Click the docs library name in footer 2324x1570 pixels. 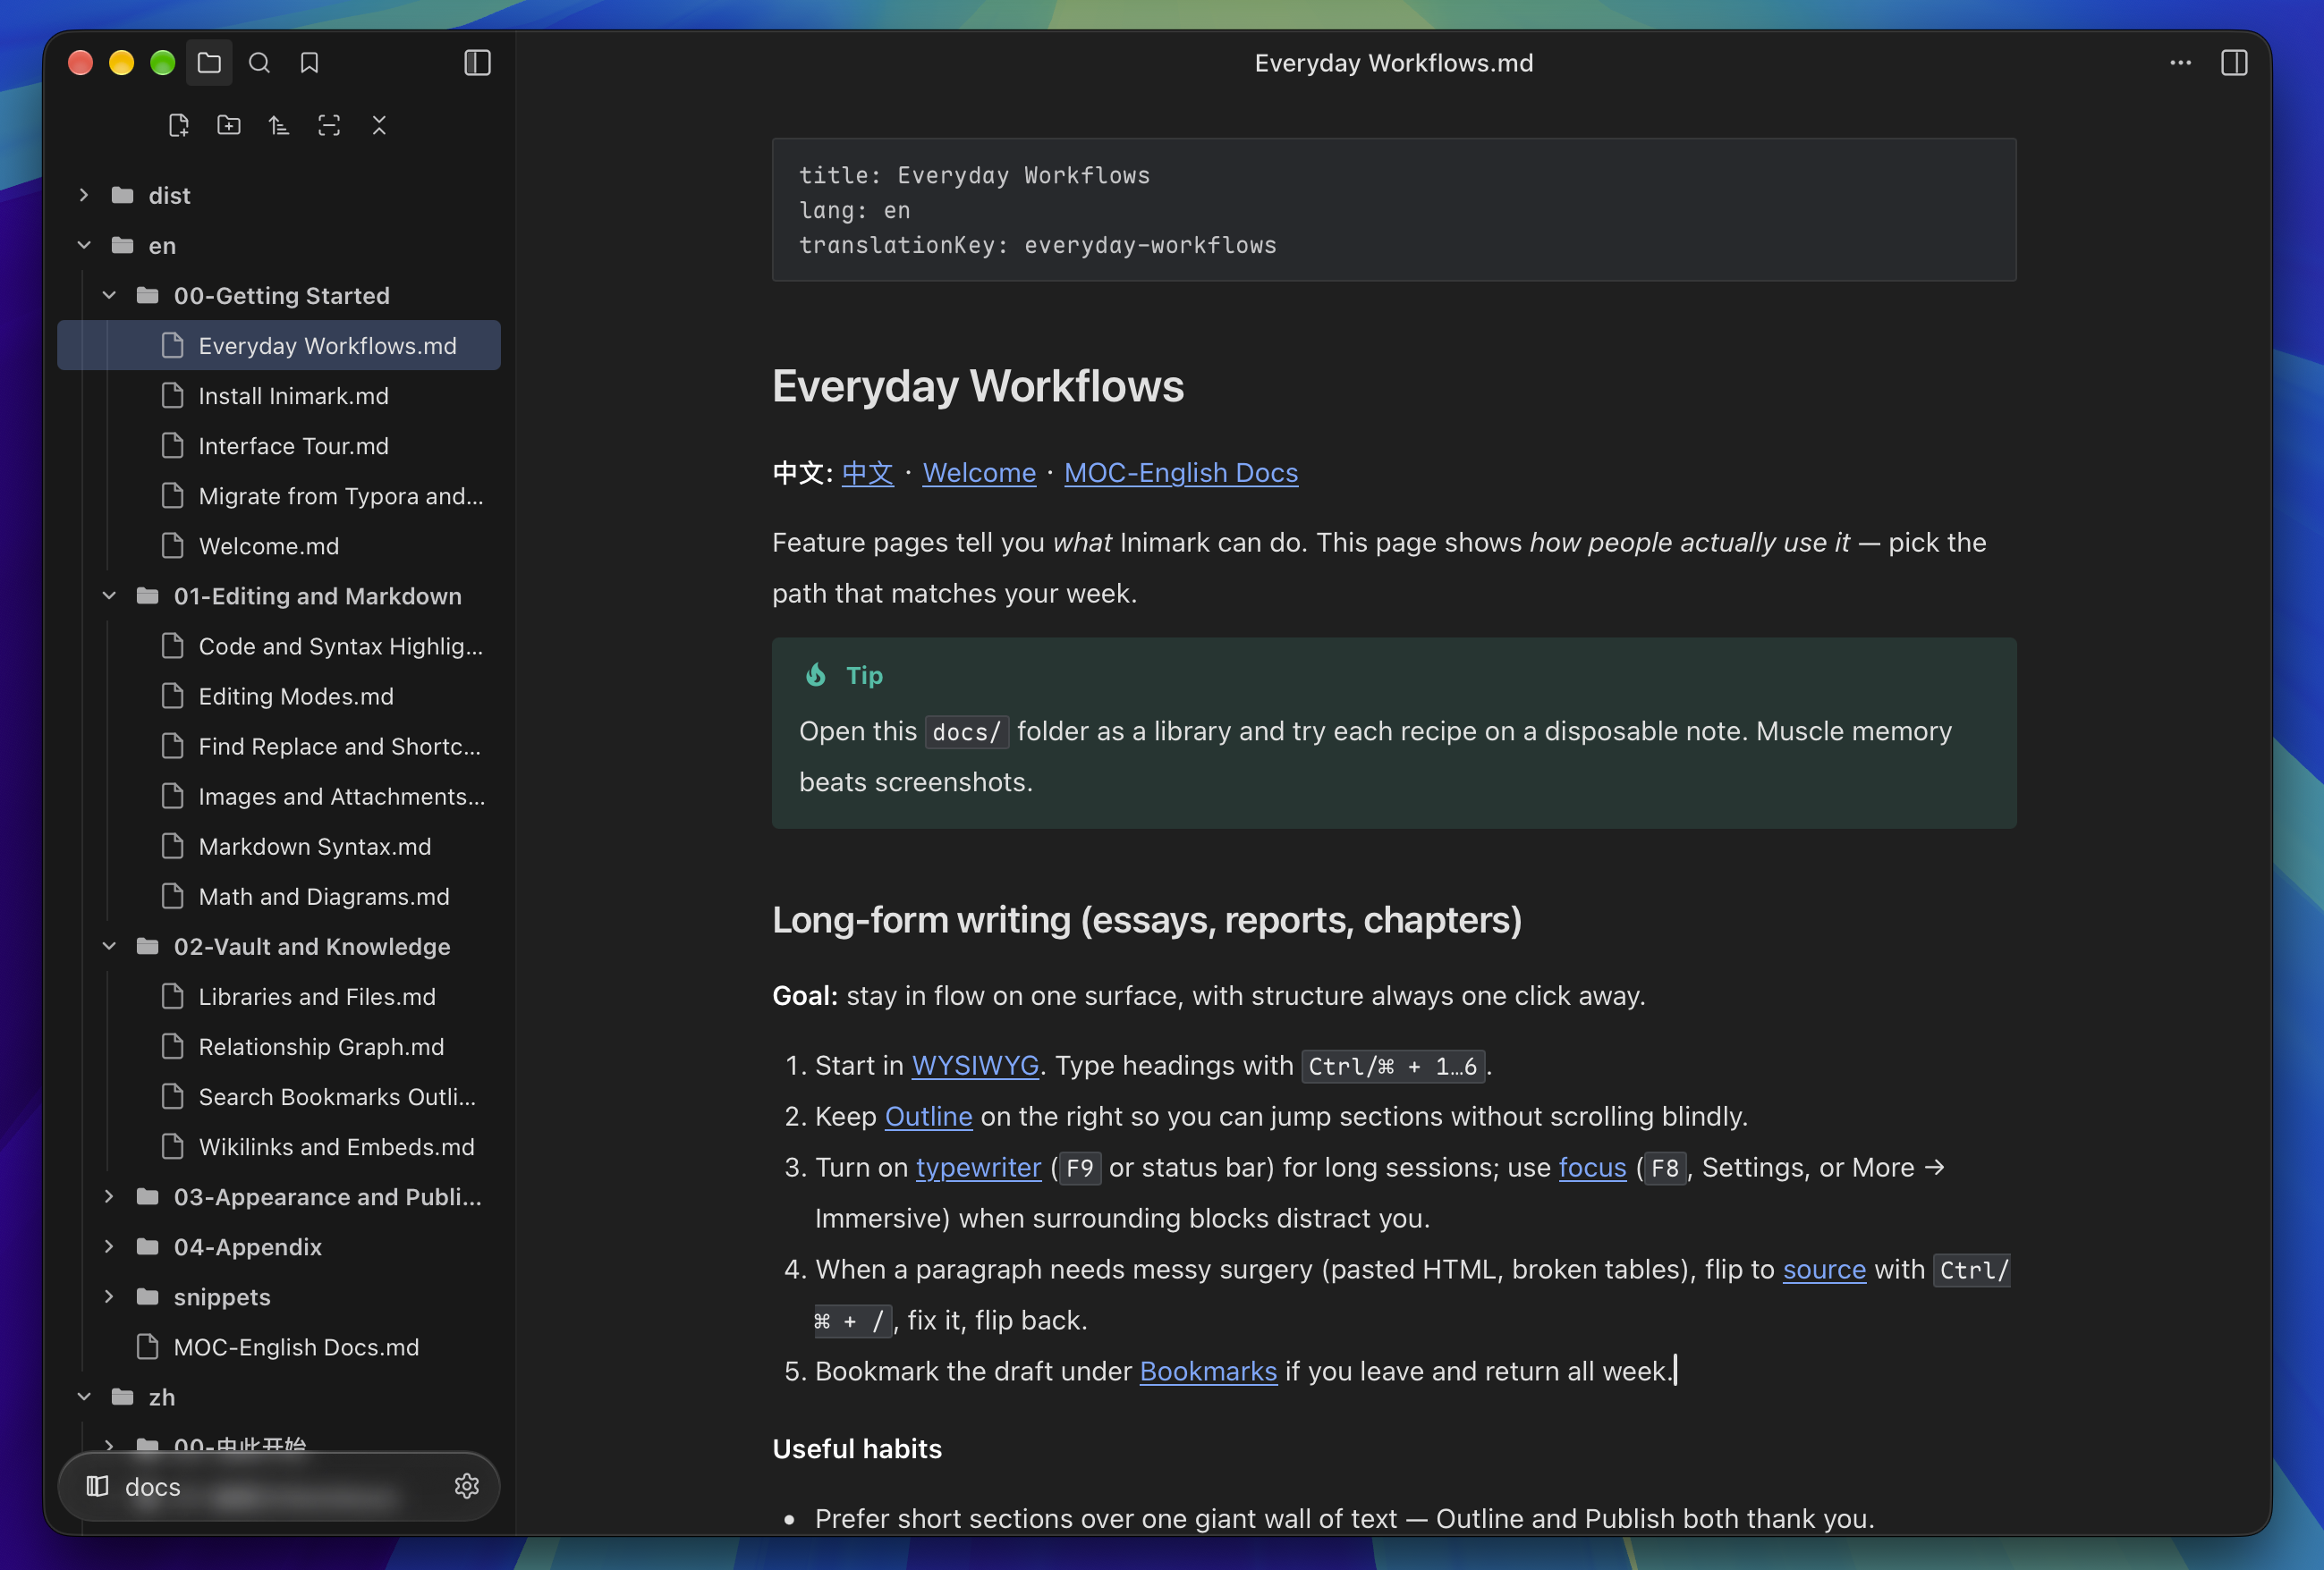pyautogui.click(x=153, y=1487)
